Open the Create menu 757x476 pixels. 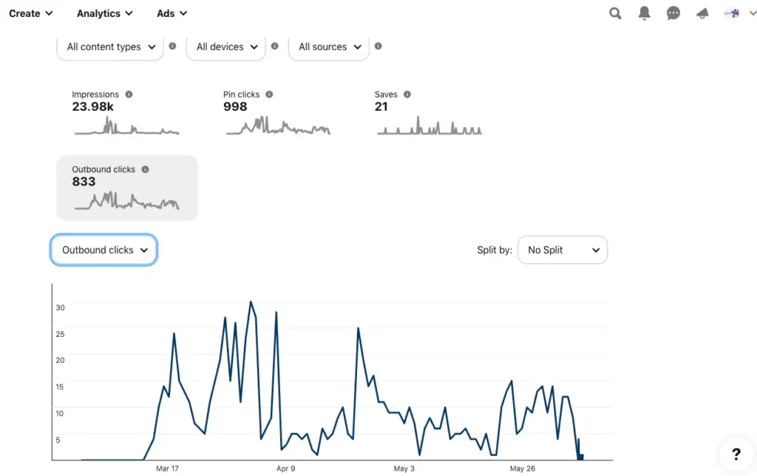31,13
